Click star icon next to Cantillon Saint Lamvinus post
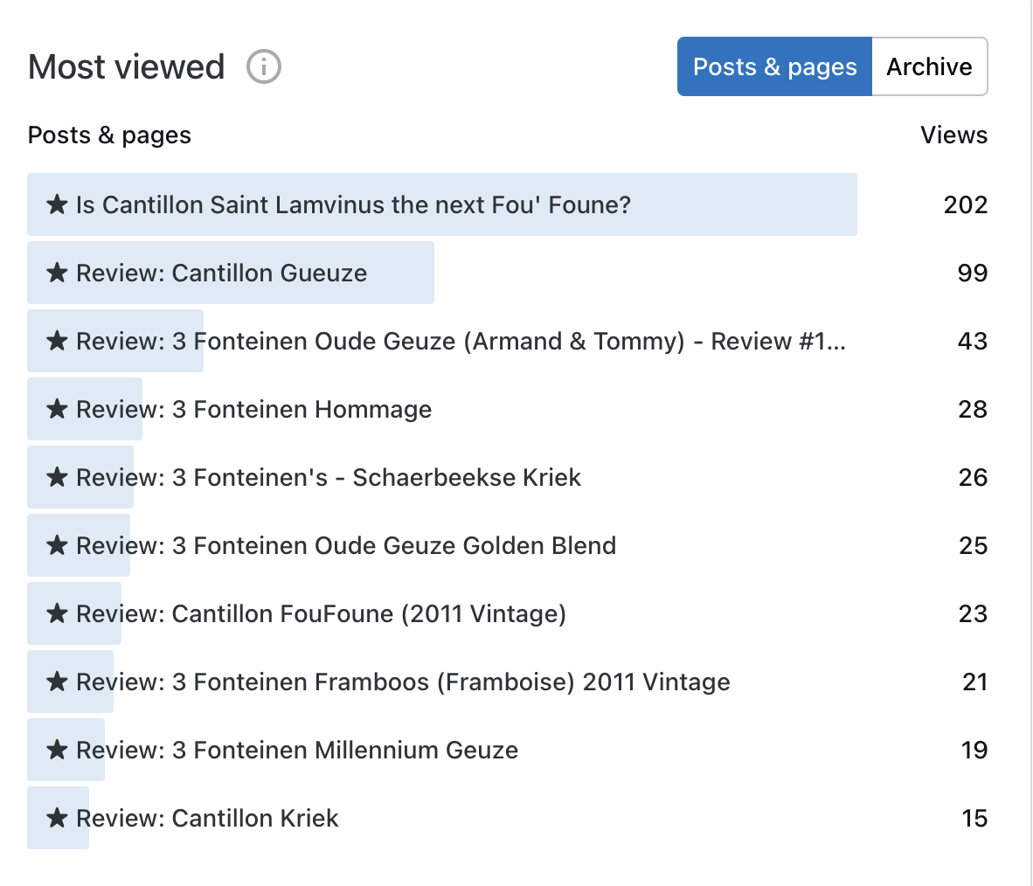This screenshot has width=1033, height=886. (57, 204)
